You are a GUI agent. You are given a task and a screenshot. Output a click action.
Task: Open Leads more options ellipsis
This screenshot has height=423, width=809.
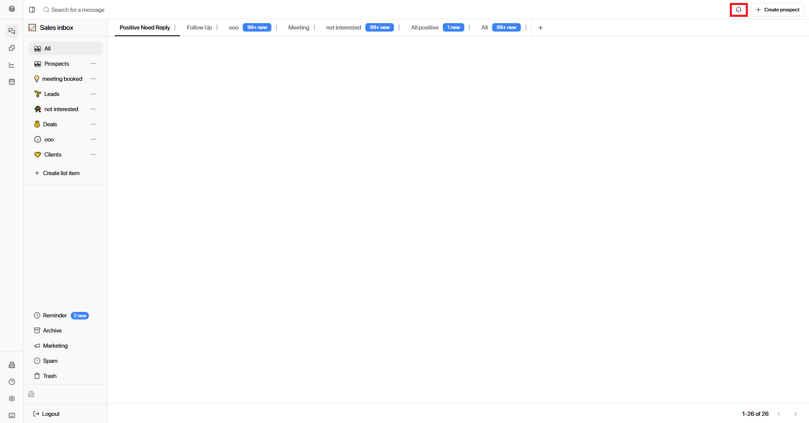pos(93,94)
